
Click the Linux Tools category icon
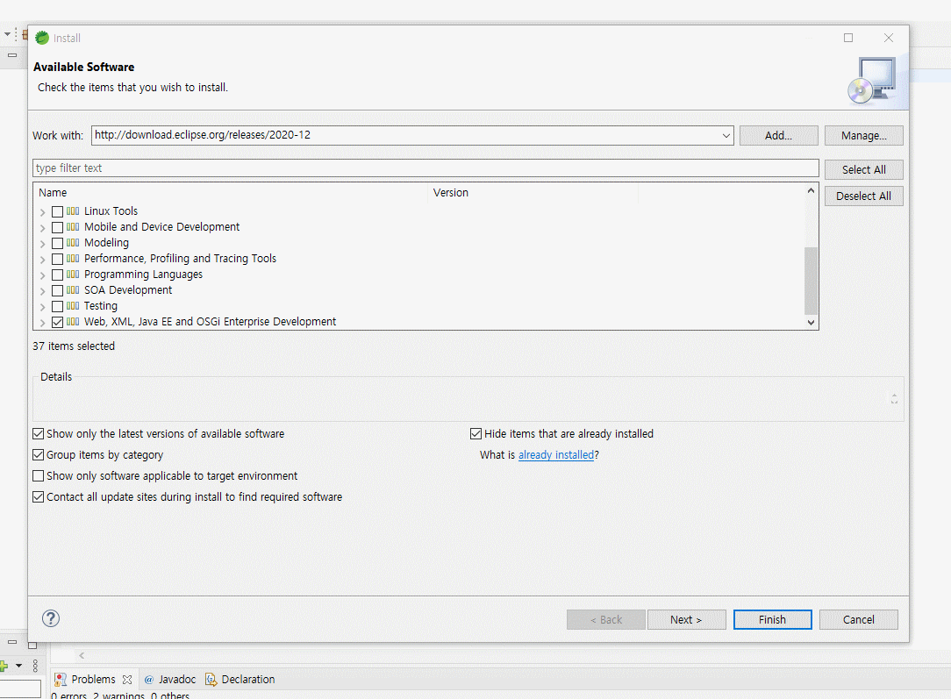tap(73, 211)
